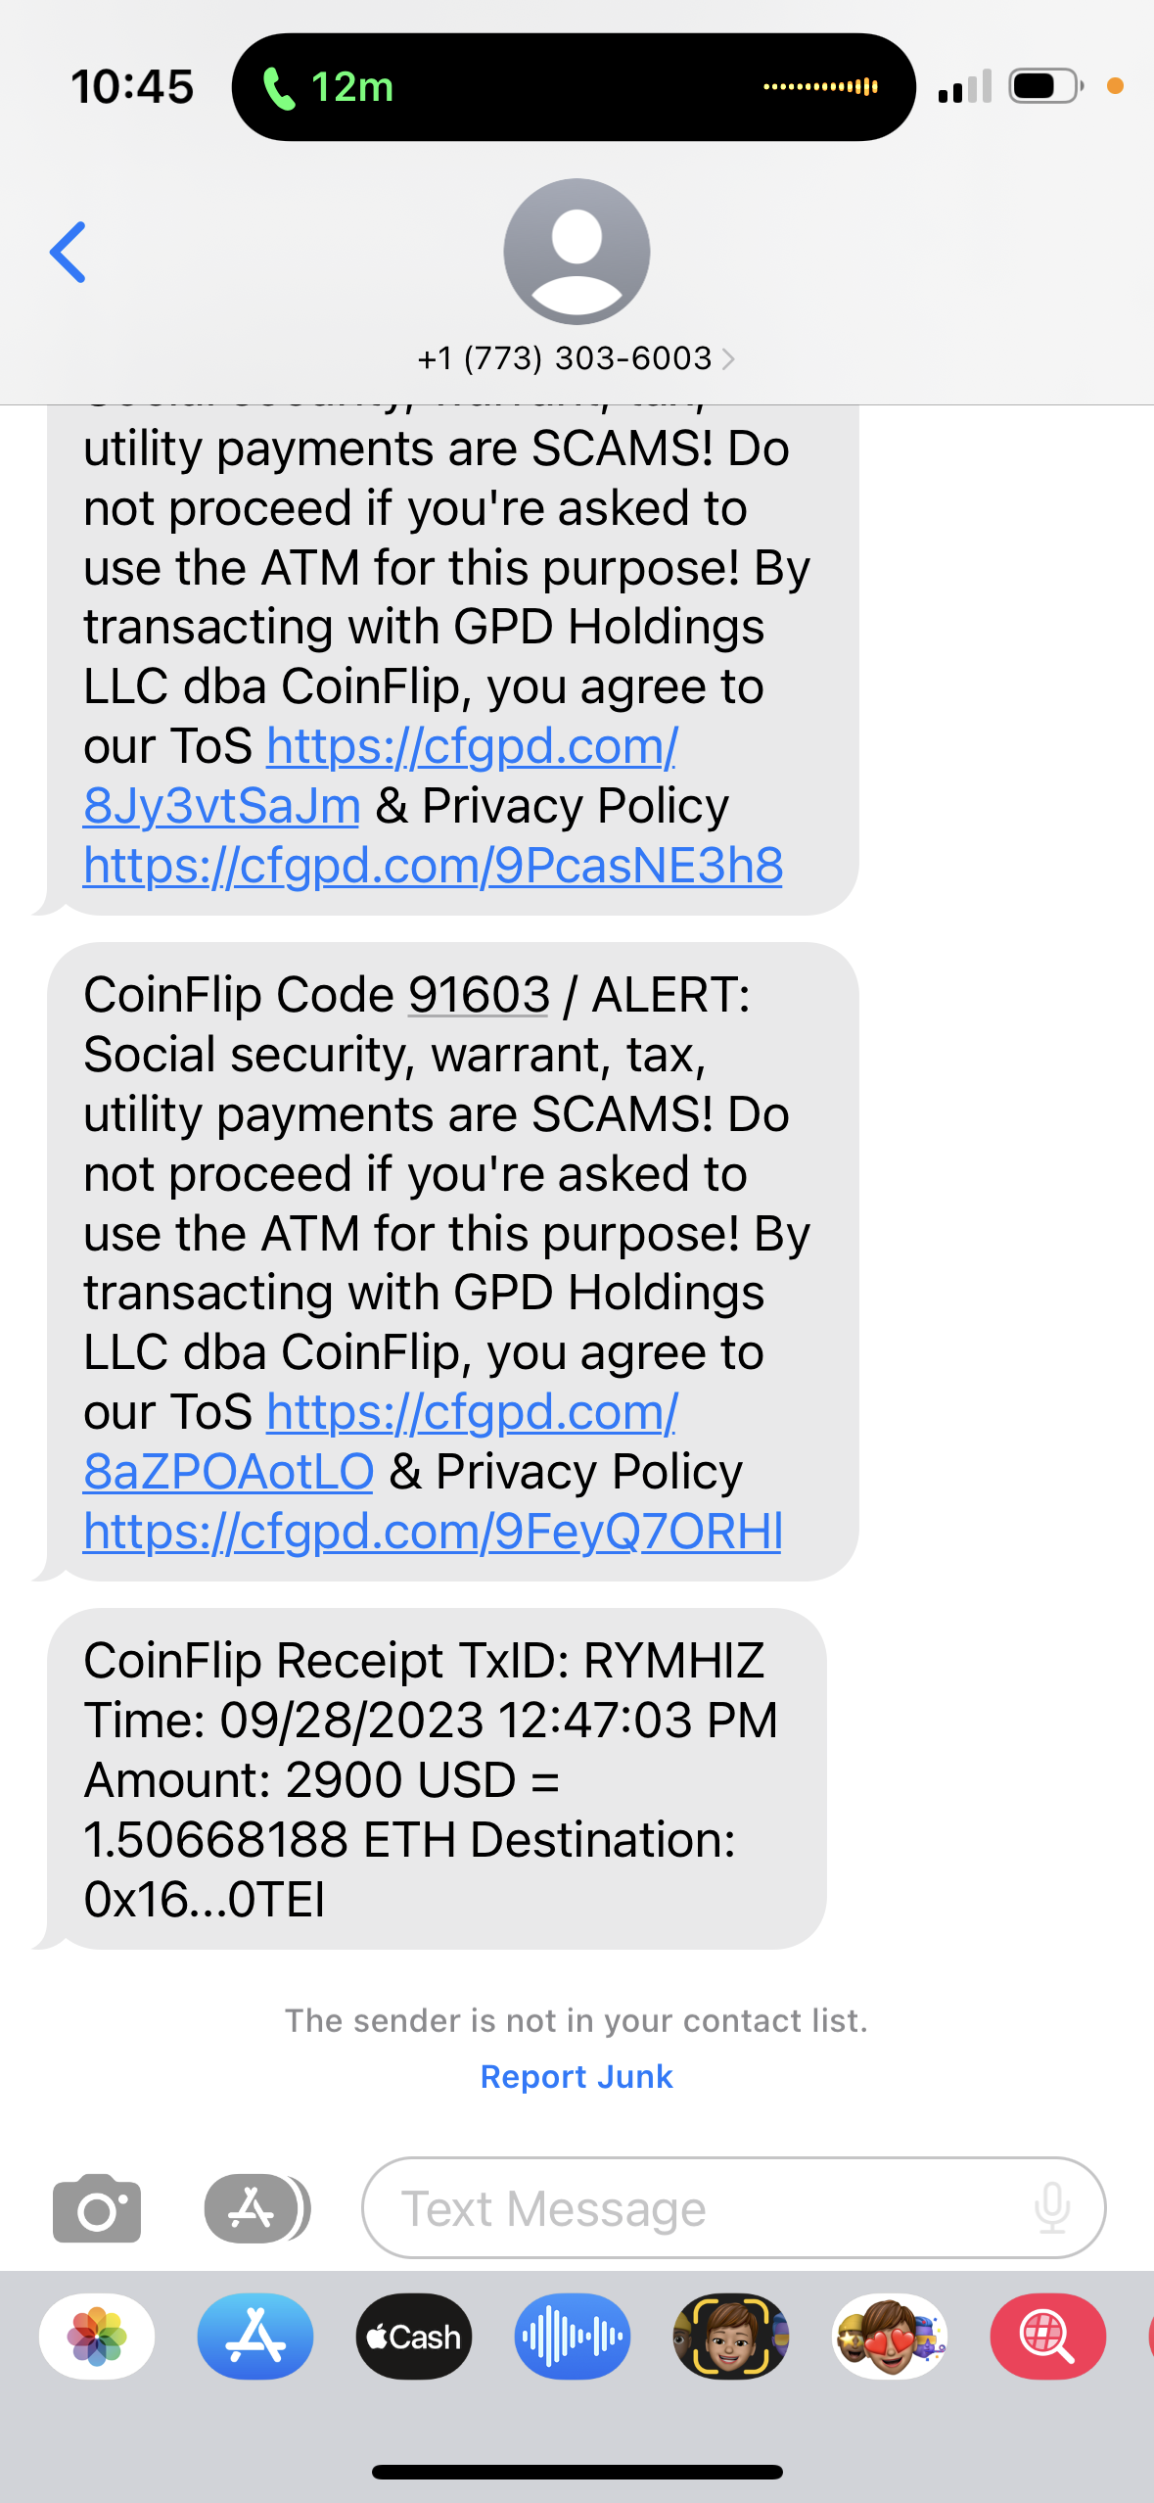Open the Memoji app icon
1154x2503 pixels.
click(731, 2337)
